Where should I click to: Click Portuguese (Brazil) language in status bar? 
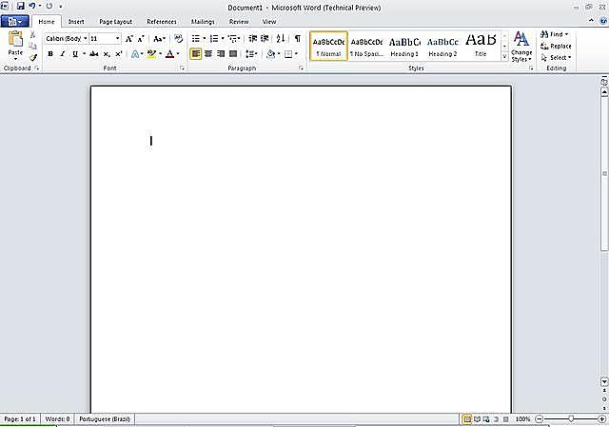[105, 419]
